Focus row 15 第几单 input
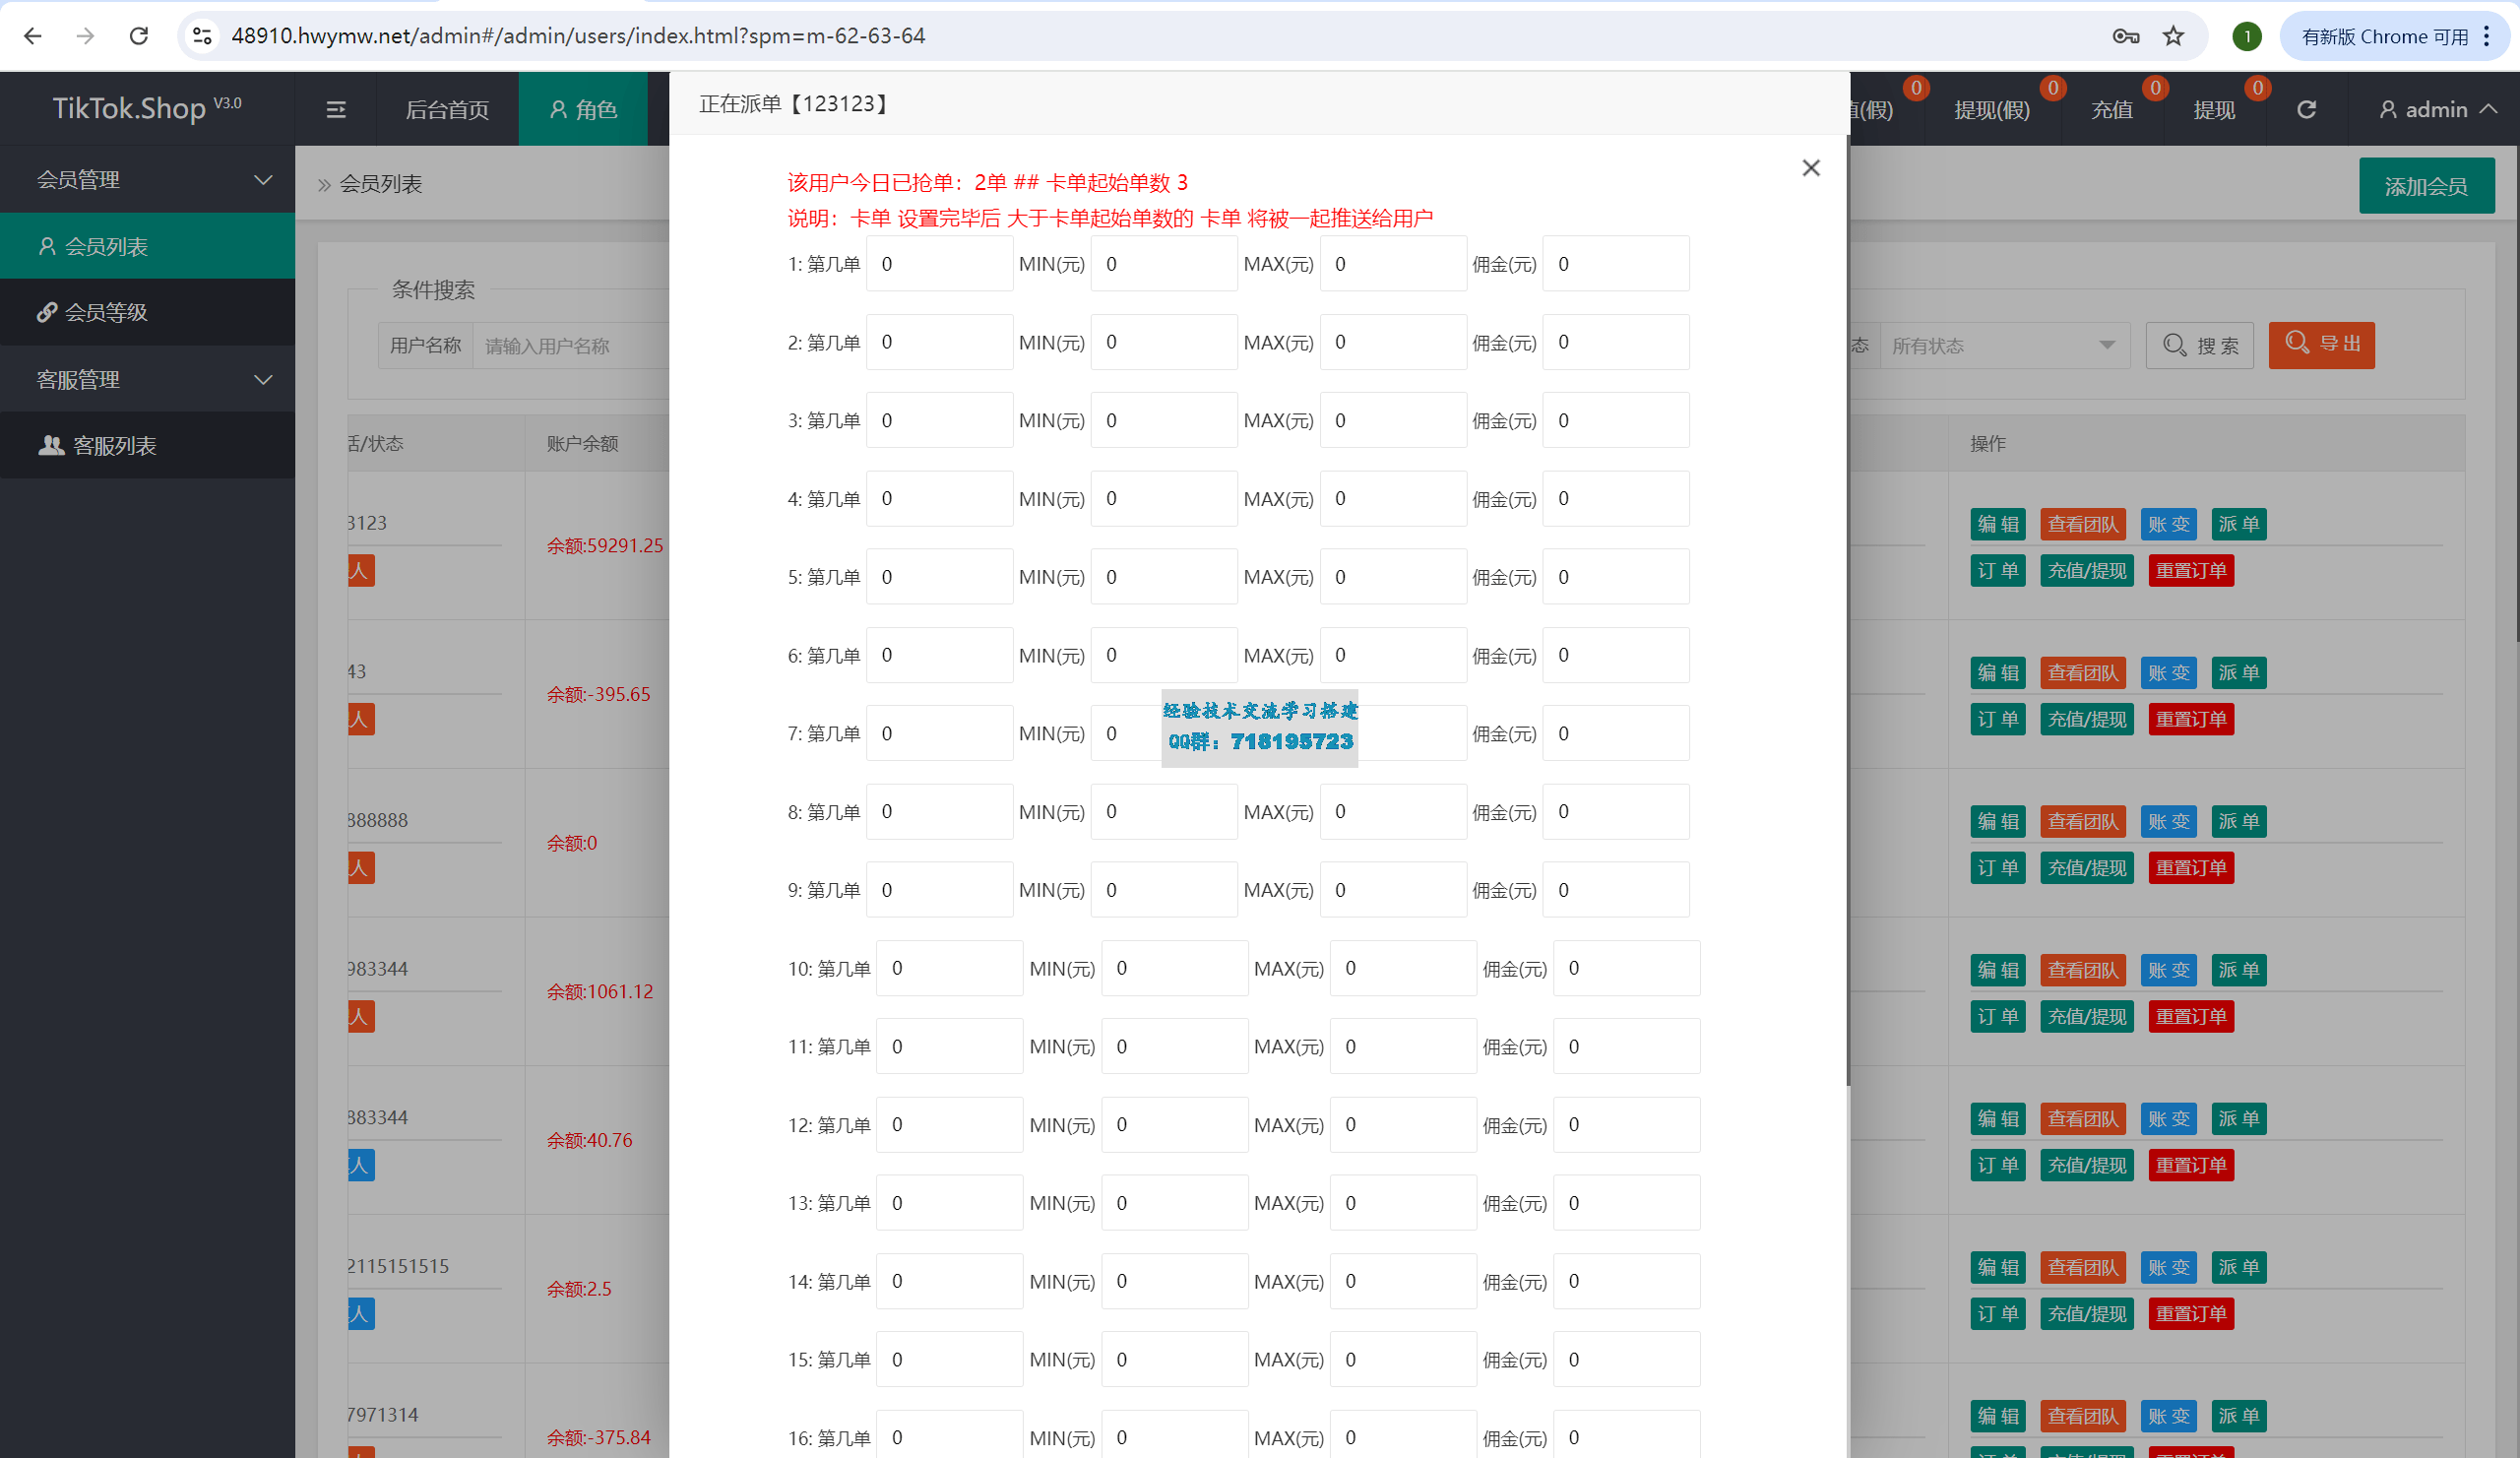Screen dimensions: 2520x1458 point(949,1359)
